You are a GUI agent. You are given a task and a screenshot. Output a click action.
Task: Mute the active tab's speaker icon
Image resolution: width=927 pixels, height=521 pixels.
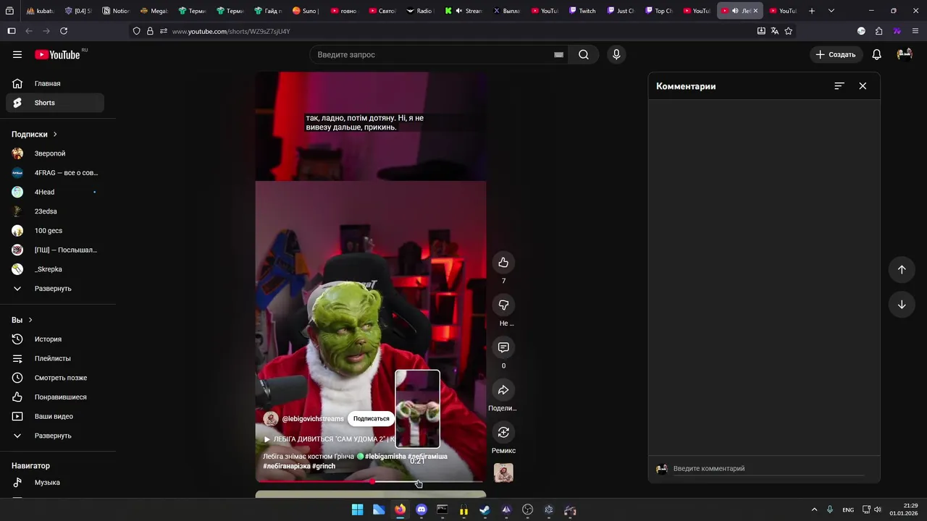point(735,11)
